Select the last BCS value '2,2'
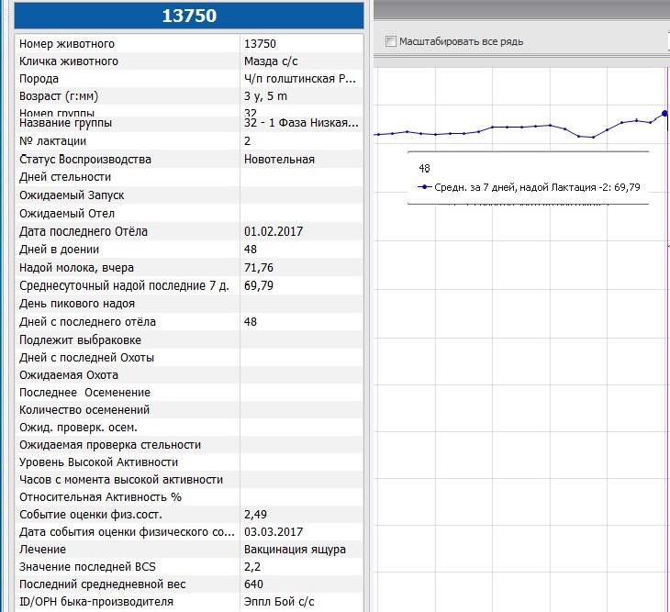 click(252, 567)
